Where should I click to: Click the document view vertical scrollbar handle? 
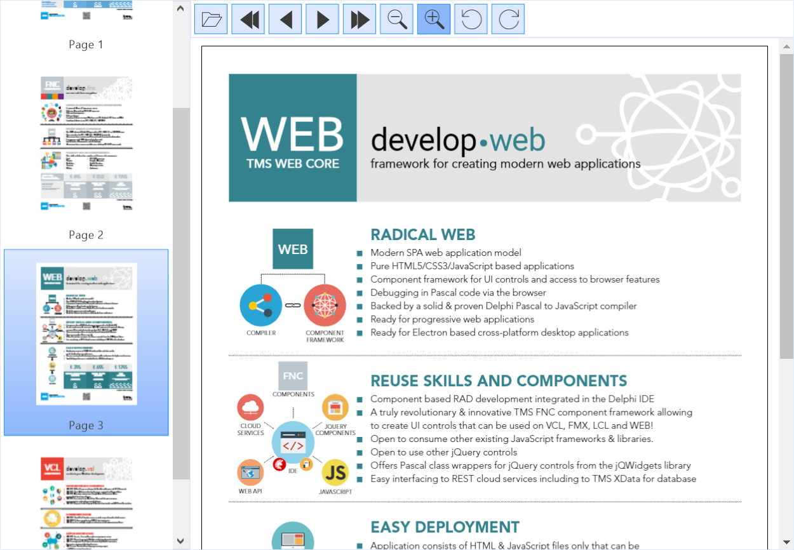(x=786, y=203)
